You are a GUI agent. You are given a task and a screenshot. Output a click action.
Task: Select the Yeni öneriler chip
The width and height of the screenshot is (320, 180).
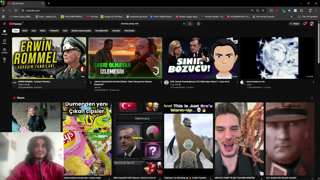pos(129,31)
